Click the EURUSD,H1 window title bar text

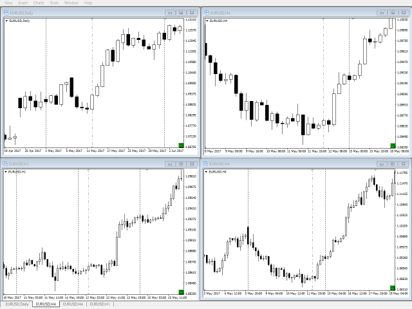pos(19,164)
